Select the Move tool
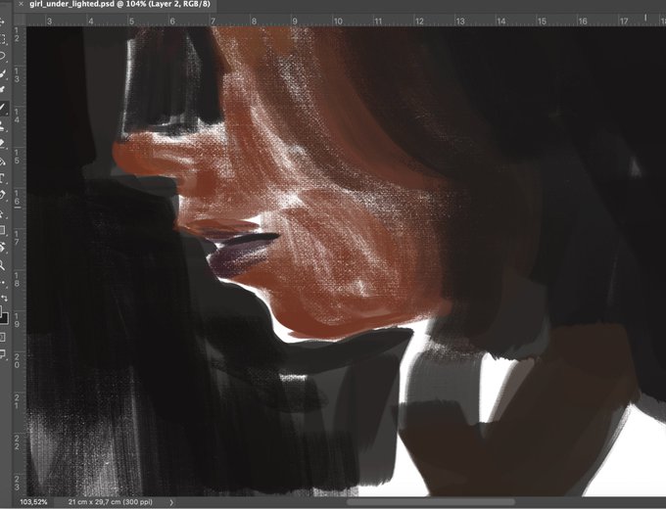 coord(2,21)
